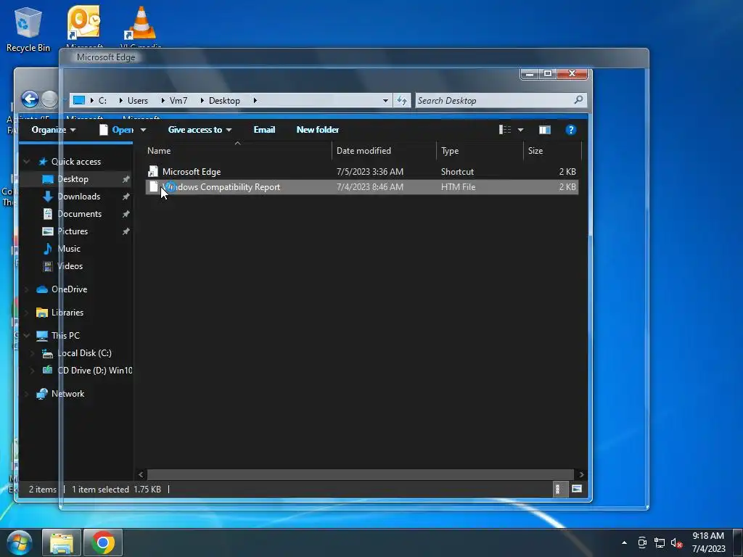Open the Give access to menu
This screenshot has width=743, height=557.
[x=200, y=130]
